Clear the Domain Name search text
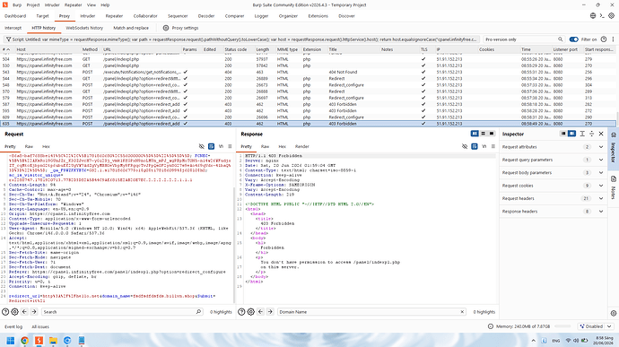 click(x=462, y=312)
